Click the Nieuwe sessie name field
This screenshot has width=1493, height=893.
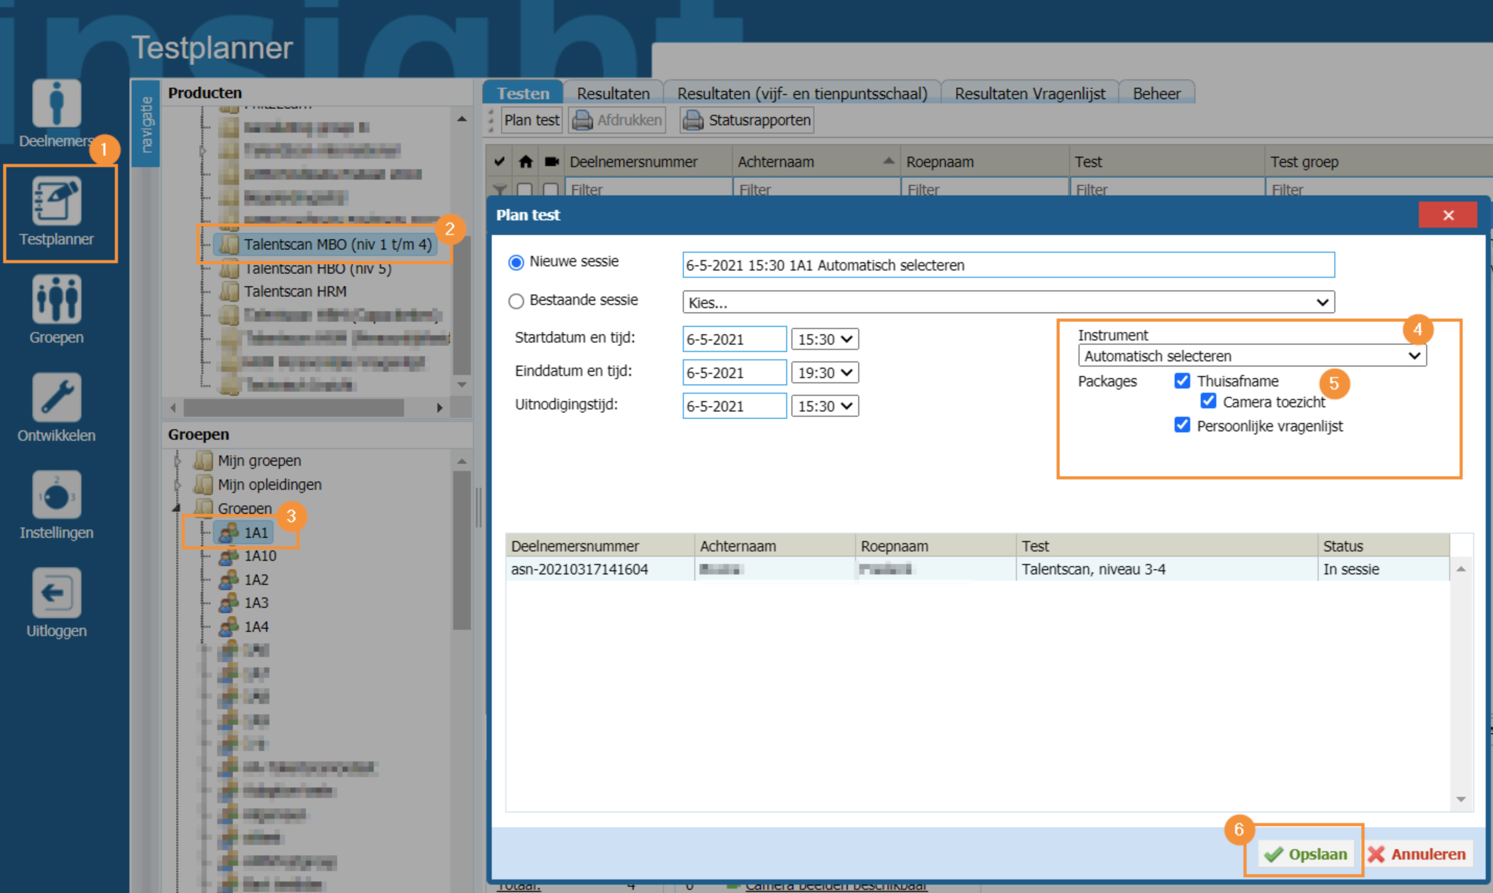click(1008, 265)
